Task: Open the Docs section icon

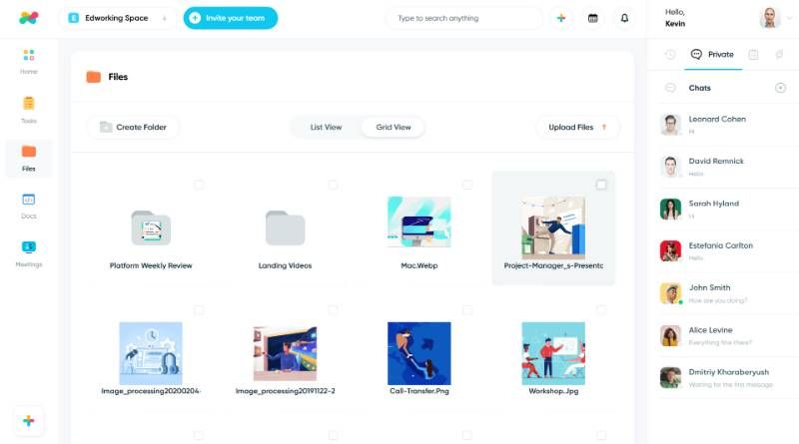Action: [x=29, y=200]
